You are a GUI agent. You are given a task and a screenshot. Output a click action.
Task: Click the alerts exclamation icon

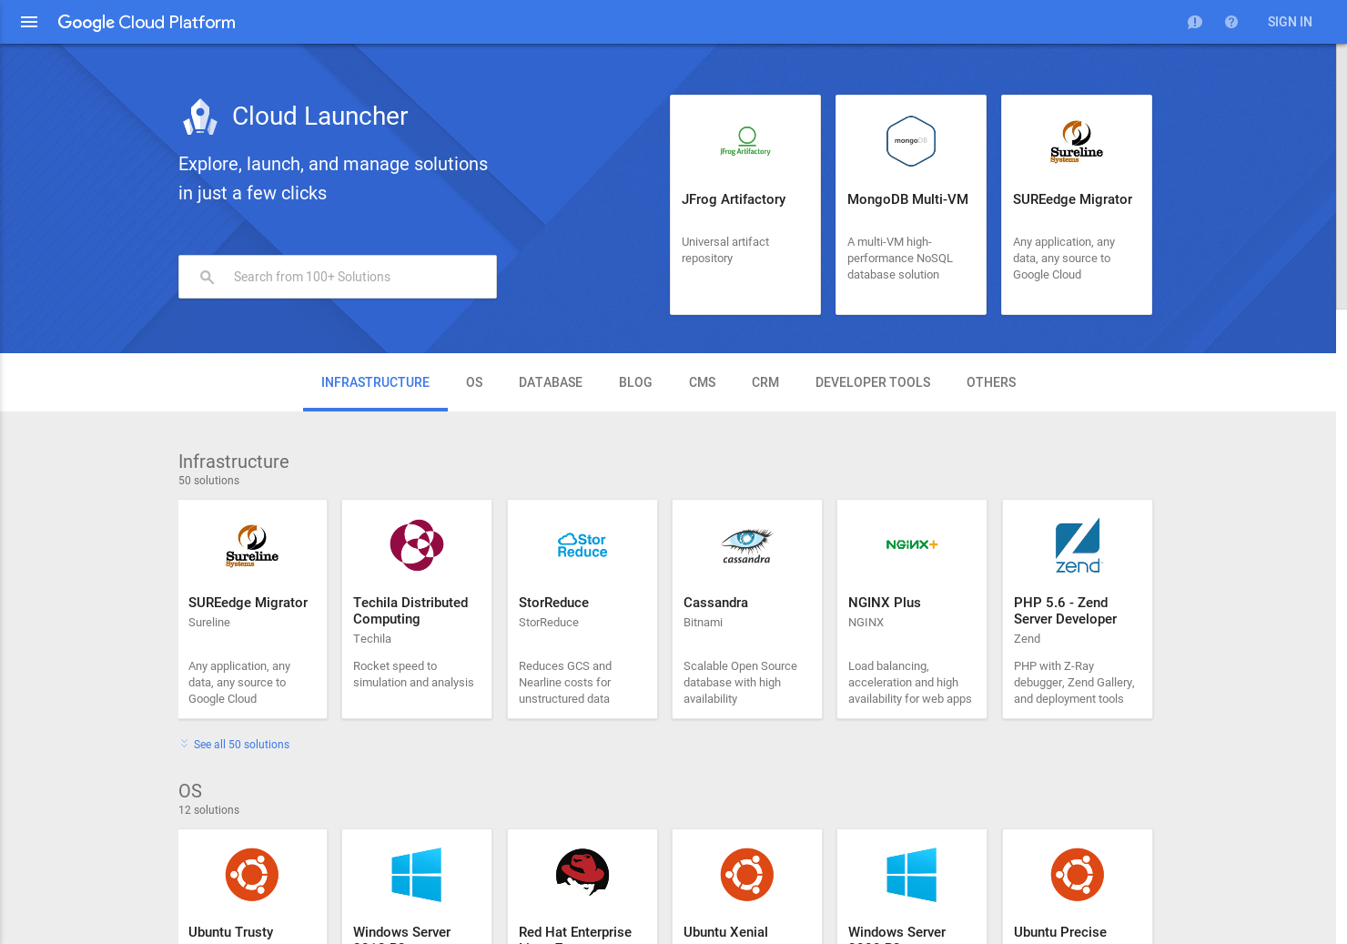click(1195, 22)
